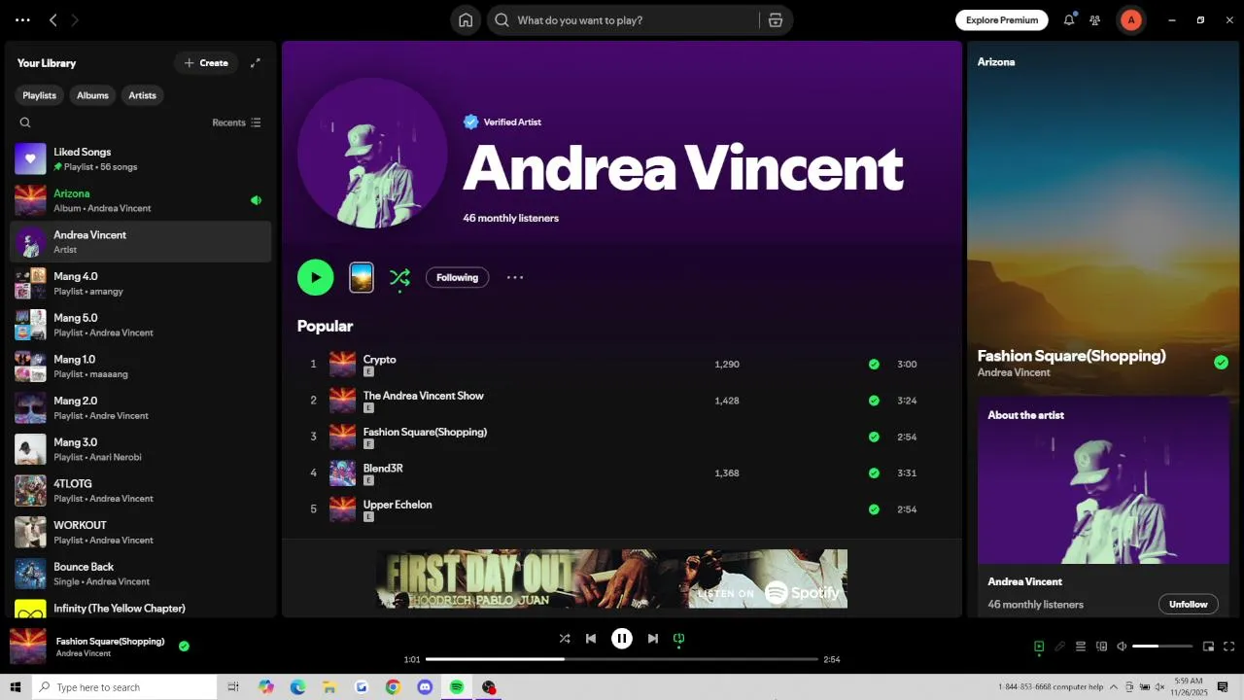Search in Your Library magnifier icon

click(25, 122)
